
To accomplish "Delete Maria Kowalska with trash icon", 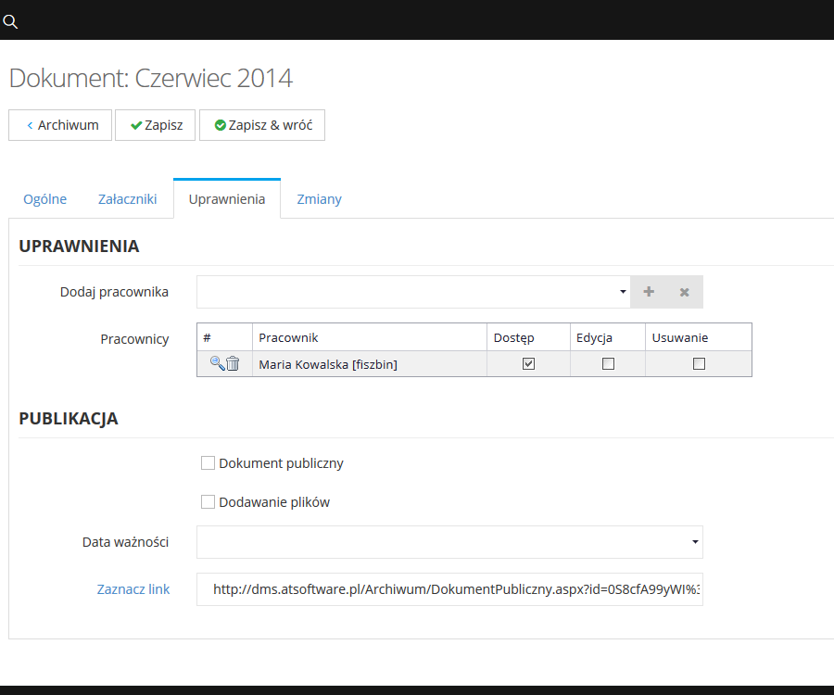I will tap(233, 363).
